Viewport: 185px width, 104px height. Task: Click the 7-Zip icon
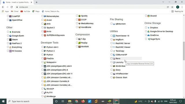coord(79,39)
